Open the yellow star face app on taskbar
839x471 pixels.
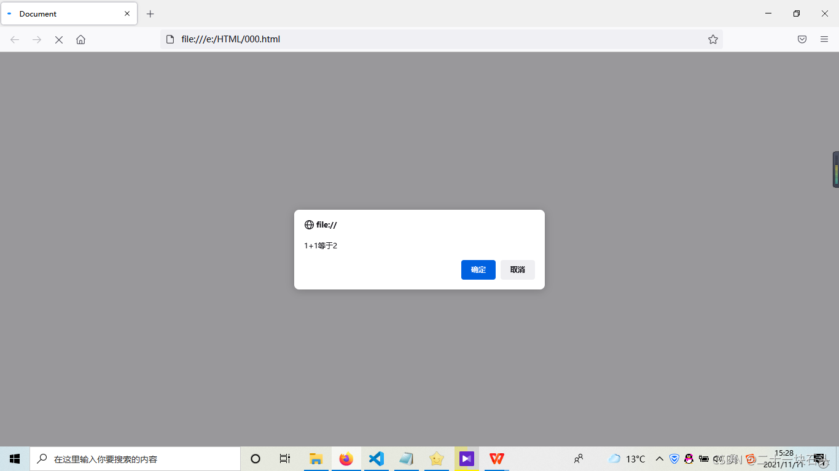click(x=437, y=459)
